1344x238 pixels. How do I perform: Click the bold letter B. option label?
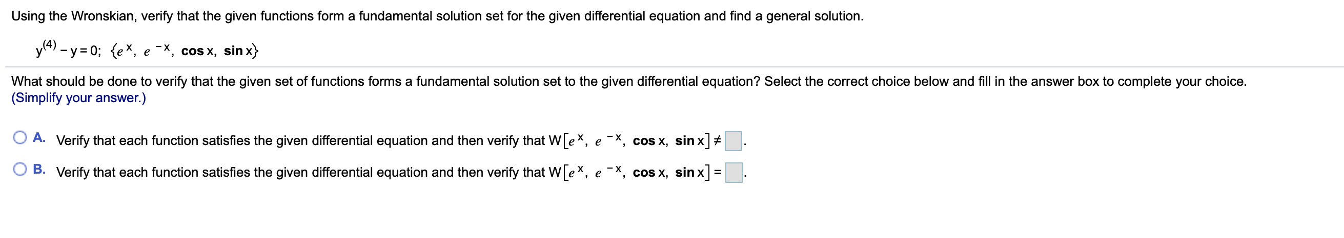pos(39,170)
